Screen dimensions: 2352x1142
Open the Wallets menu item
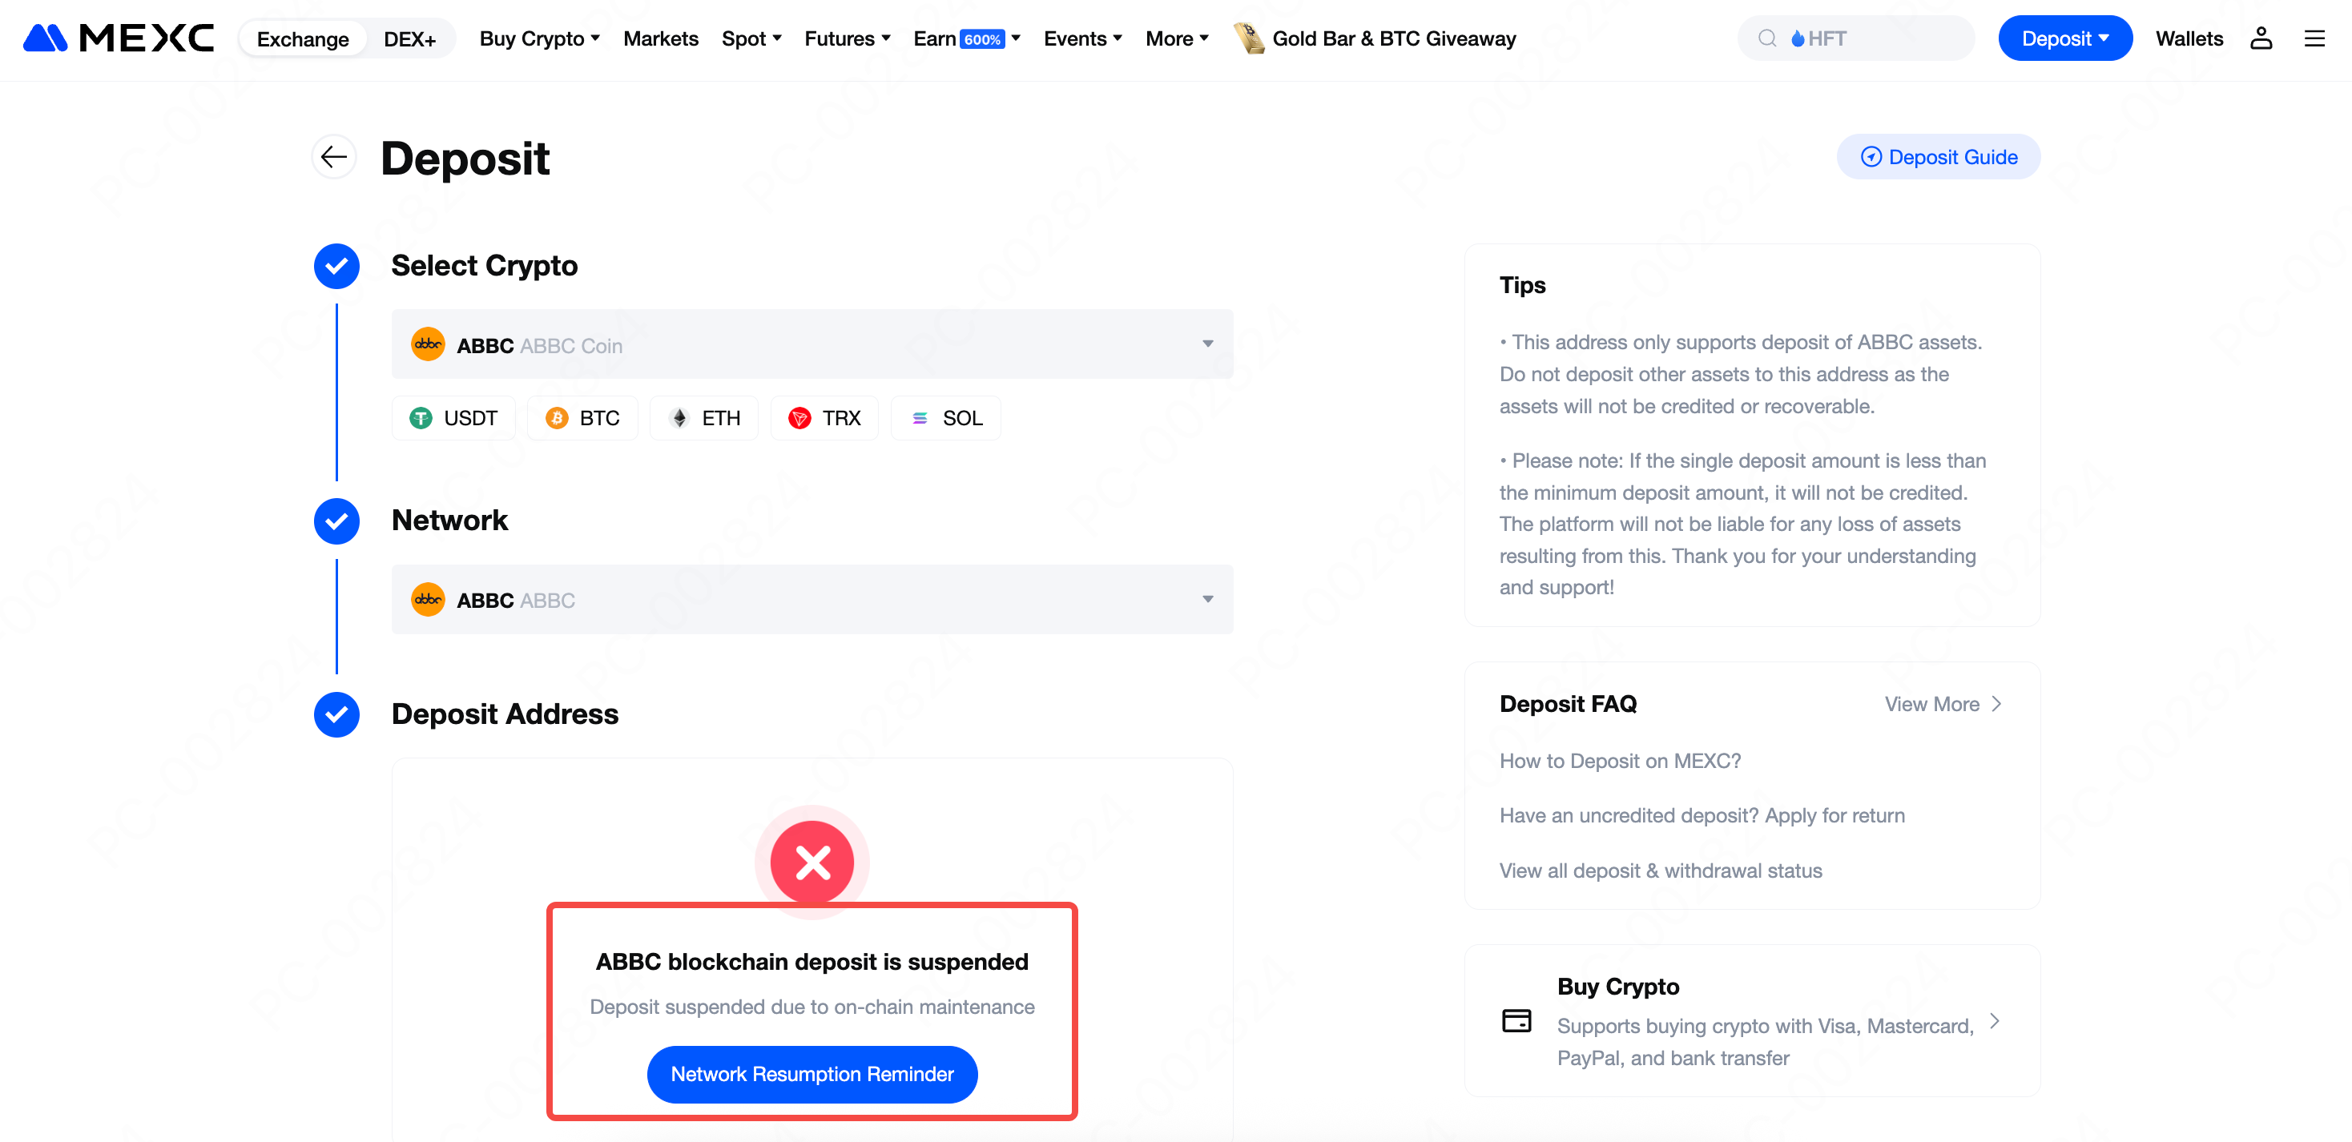2189,38
